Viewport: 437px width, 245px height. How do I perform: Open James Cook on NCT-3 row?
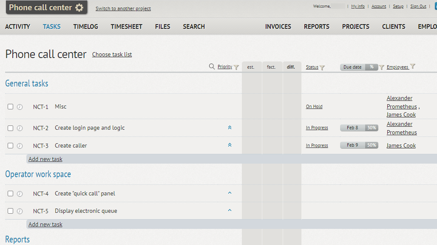pyautogui.click(x=401, y=145)
